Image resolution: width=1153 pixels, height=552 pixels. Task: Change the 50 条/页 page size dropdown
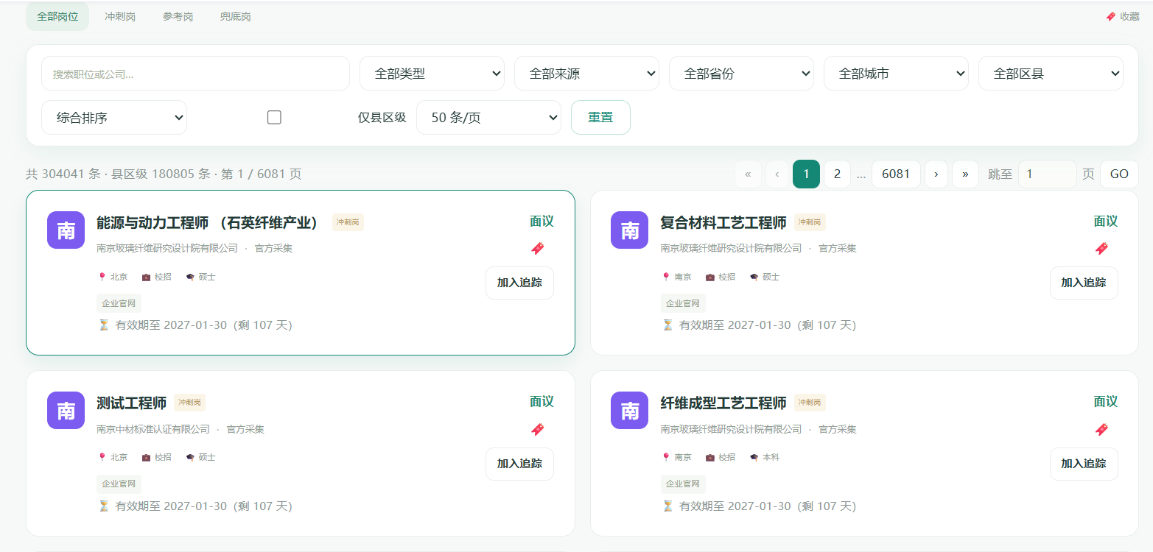tap(488, 118)
